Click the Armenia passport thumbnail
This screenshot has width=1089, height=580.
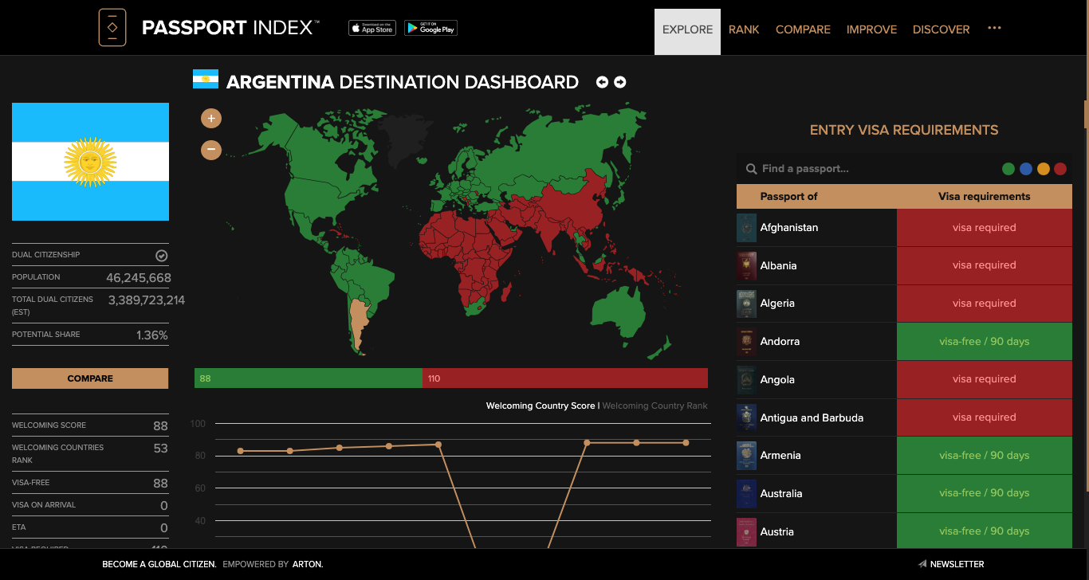(x=746, y=456)
